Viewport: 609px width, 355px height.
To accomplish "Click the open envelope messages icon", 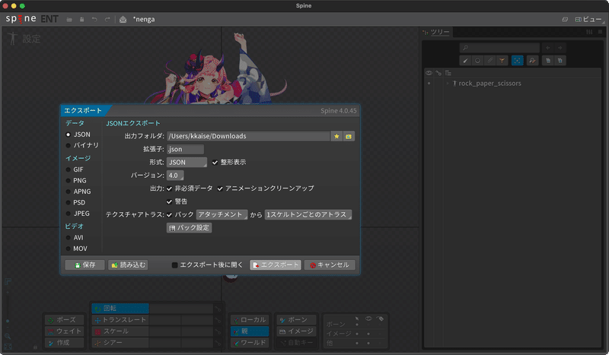I will point(123,20).
